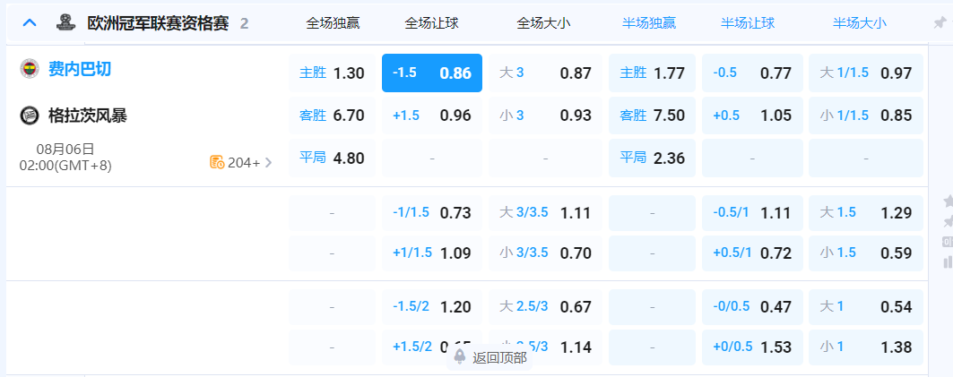Image resolution: width=953 pixels, height=377 pixels.
Task: Choose 大 1.5 at odds 1.29
Action: 866,212
